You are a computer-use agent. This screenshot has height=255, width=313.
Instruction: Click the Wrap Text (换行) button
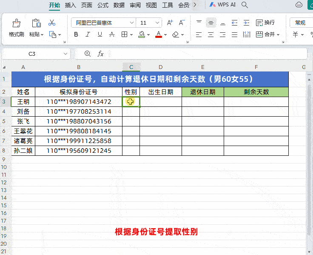pos(265,23)
